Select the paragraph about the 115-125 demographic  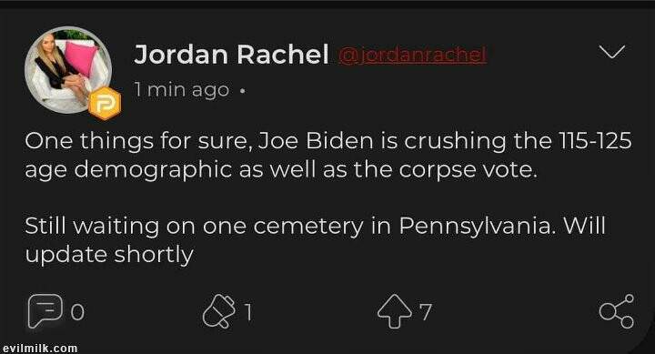pos(327,155)
